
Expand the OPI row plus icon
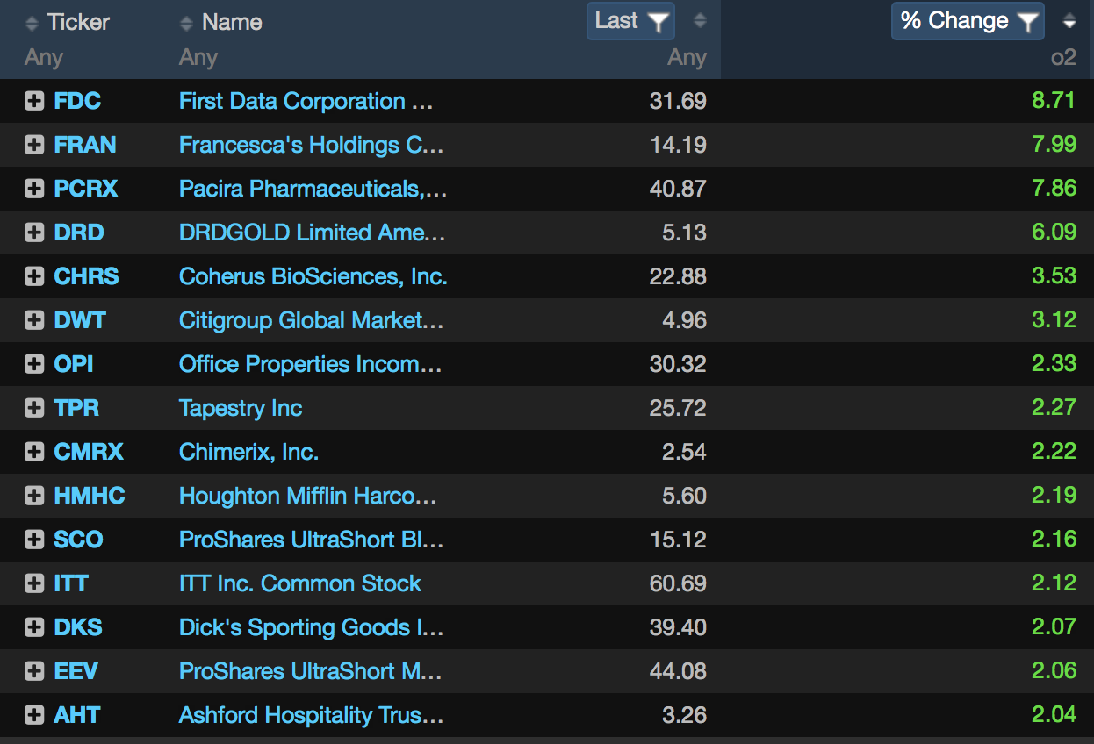point(34,364)
